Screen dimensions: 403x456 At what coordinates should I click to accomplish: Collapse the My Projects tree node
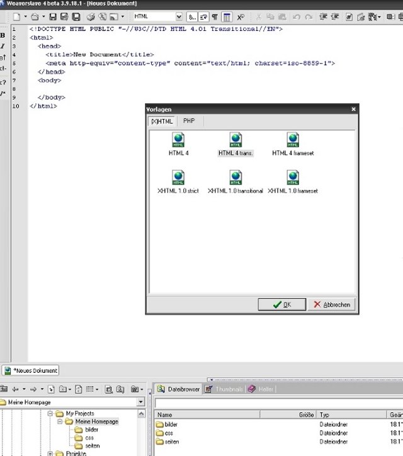coord(50,413)
